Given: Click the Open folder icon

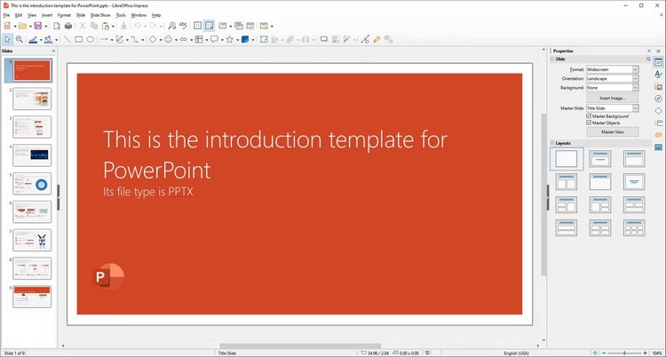Looking at the screenshot, I should (x=22, y=26).
